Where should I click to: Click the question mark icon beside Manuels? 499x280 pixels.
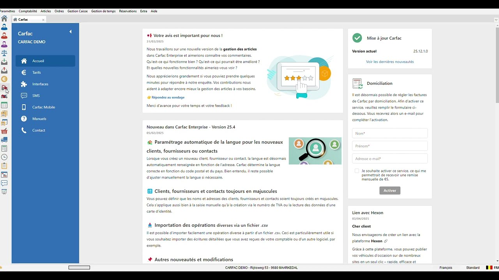pos(24,119)
